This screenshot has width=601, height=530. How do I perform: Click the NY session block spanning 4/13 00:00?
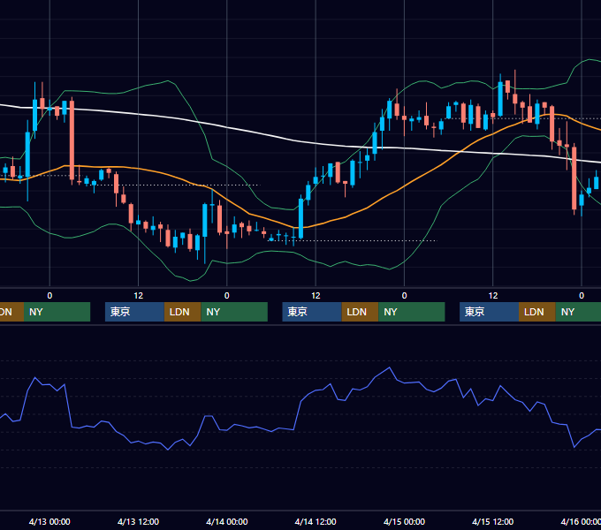[x=57, y=312]
